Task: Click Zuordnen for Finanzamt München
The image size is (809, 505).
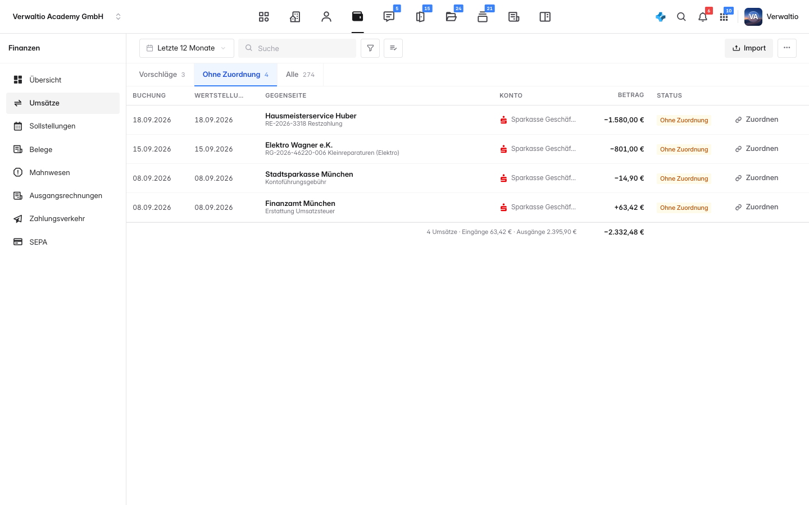Action: click(757, 207)
